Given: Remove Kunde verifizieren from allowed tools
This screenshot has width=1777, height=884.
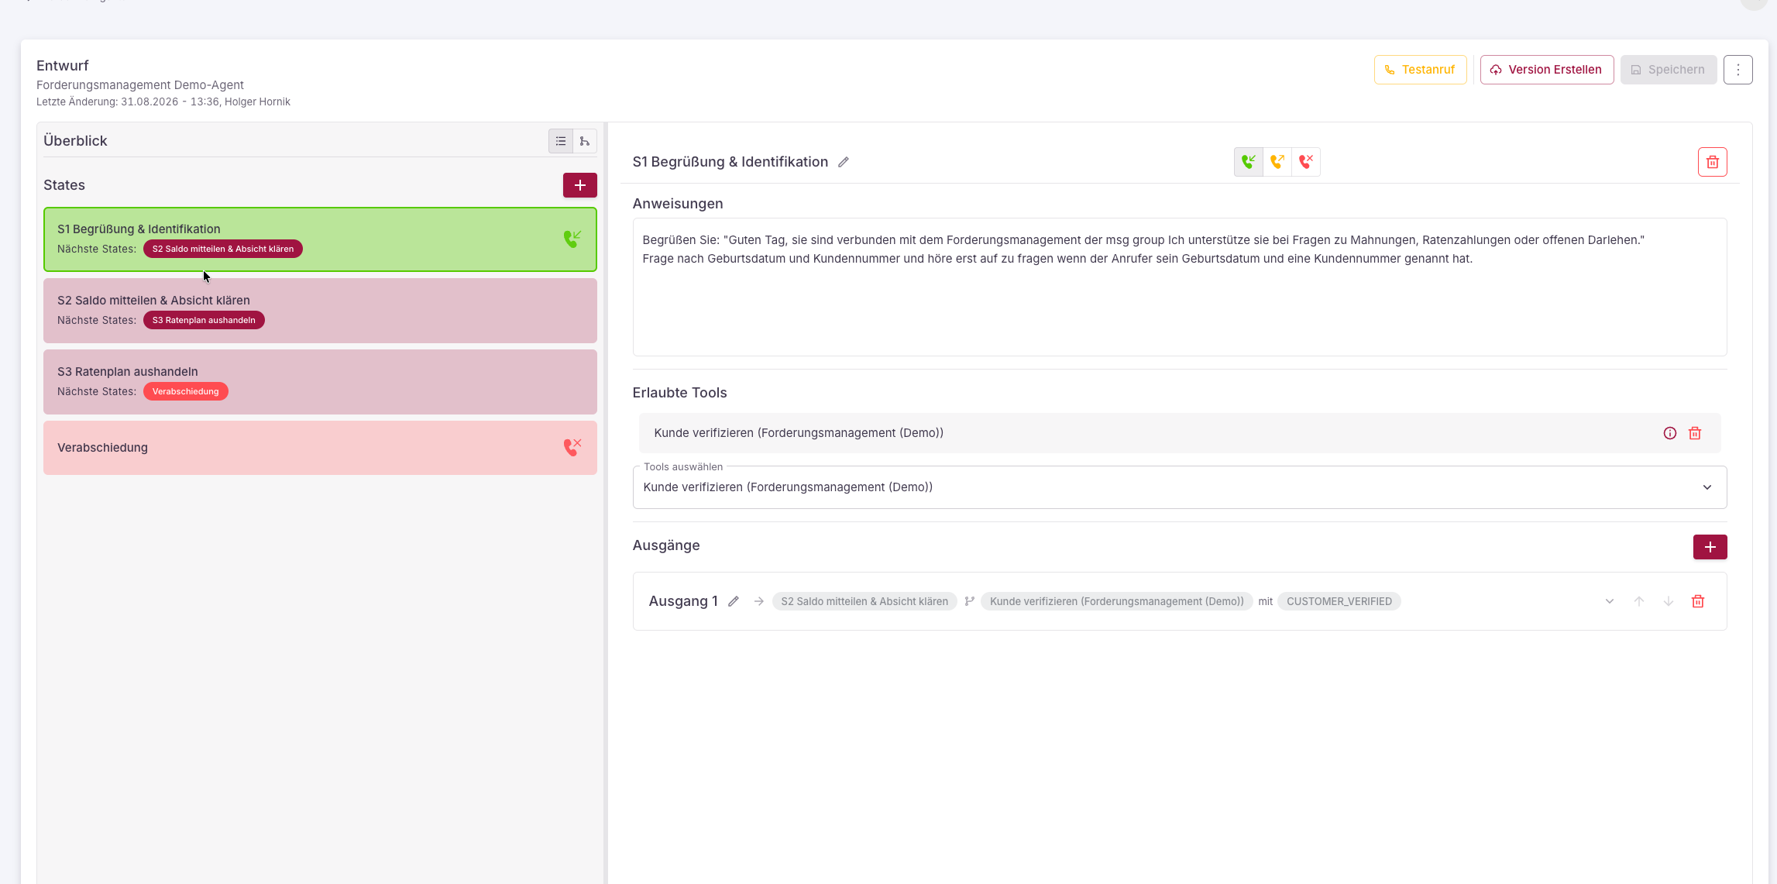Looking at the screenshot, I should 1695,433.
